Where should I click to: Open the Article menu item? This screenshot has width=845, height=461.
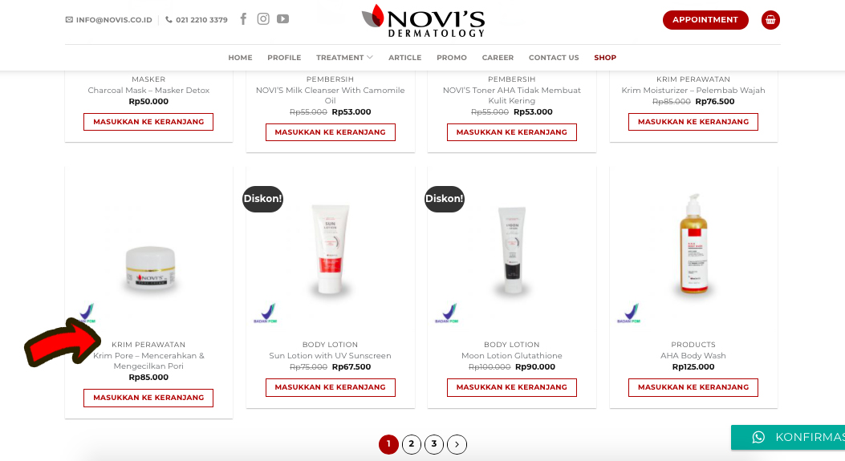(404, 58)
